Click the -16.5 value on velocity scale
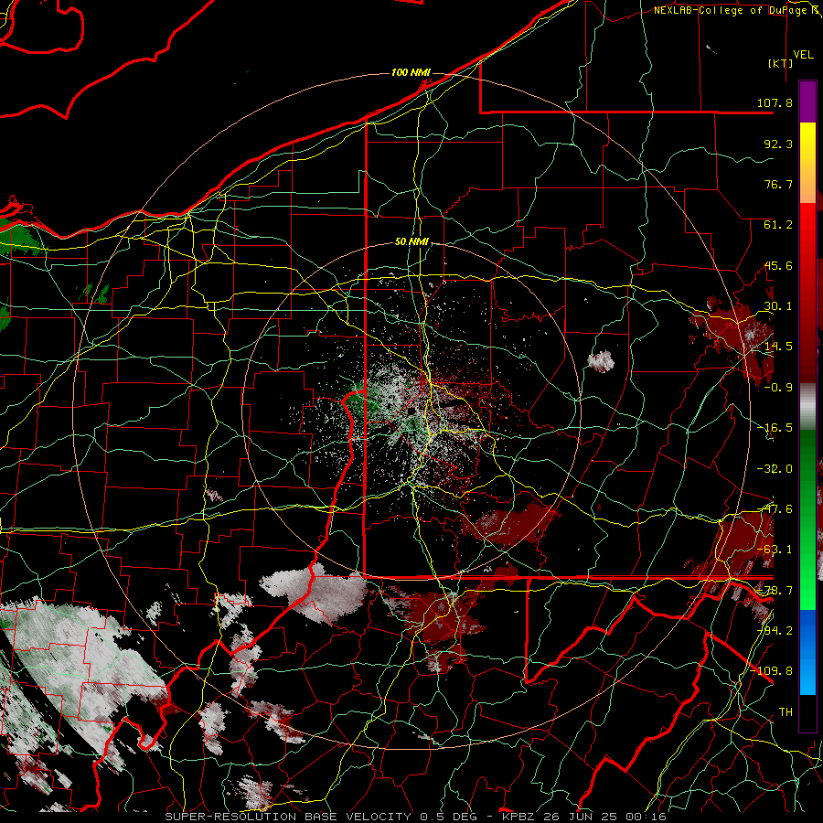Image resolution: width=823 pixels, height=823 pixels. coord(775,428)
